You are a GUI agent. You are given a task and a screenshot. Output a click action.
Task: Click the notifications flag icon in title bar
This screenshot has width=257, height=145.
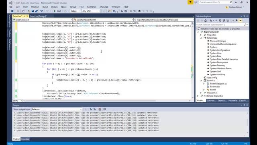pos(190,2)
